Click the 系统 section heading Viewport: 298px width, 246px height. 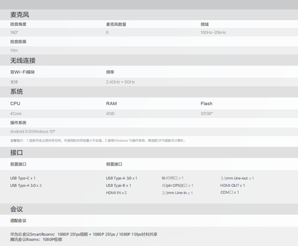[x=17, y=91]
